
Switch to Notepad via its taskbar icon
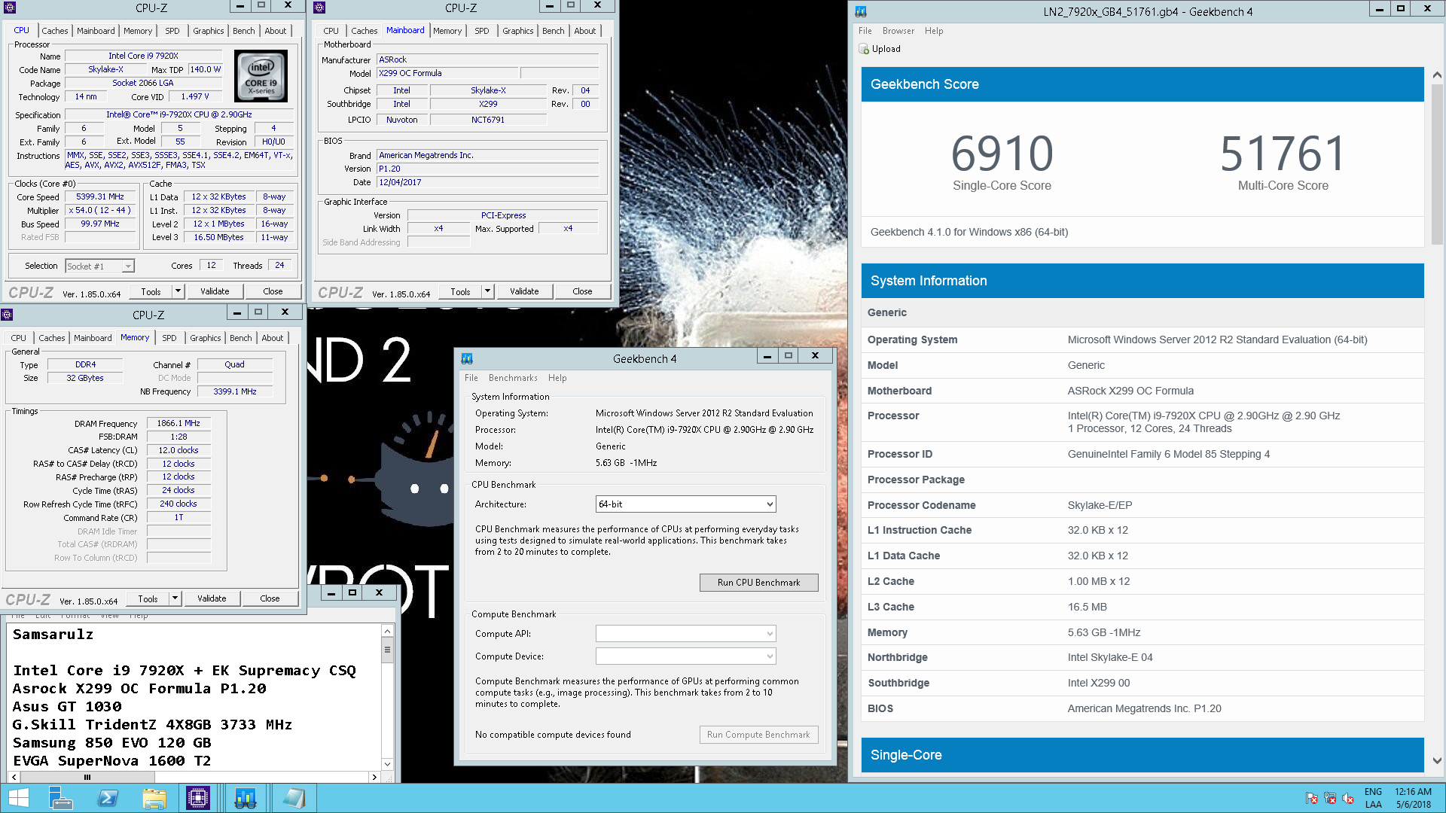coord(294,798)
